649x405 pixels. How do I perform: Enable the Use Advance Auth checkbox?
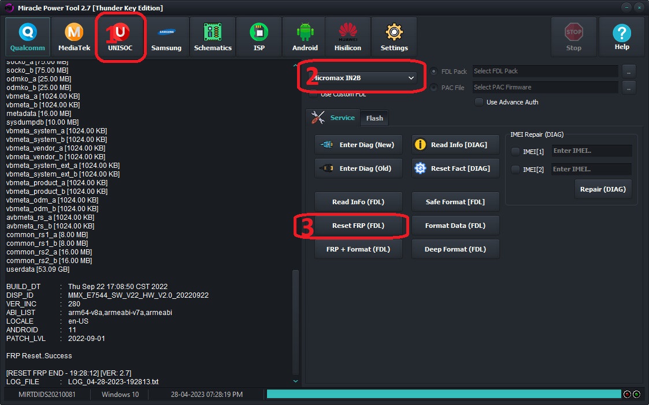tap(479, 102)
